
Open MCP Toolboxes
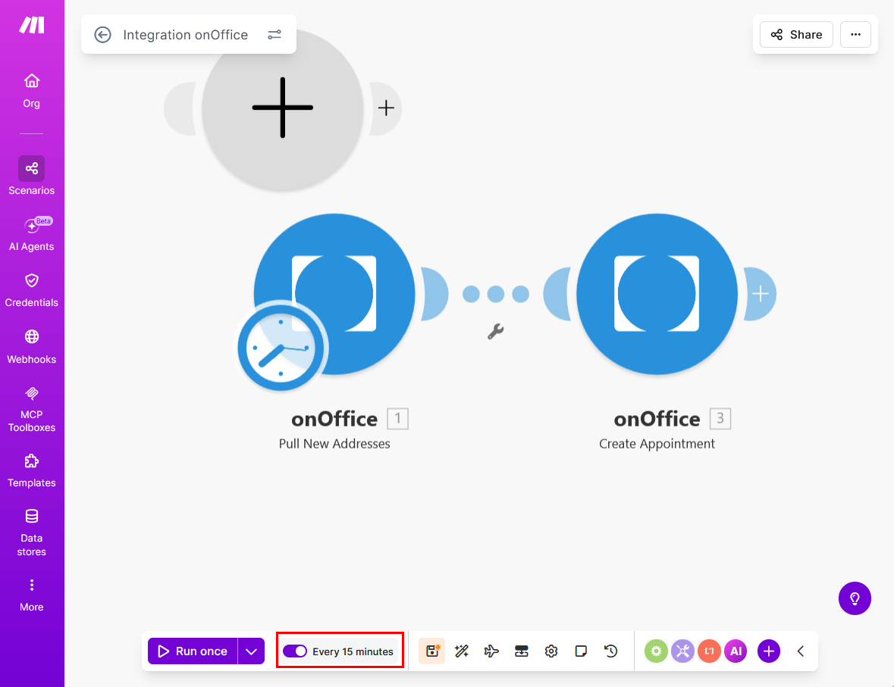pyautogui.click(x=31, y=409)
